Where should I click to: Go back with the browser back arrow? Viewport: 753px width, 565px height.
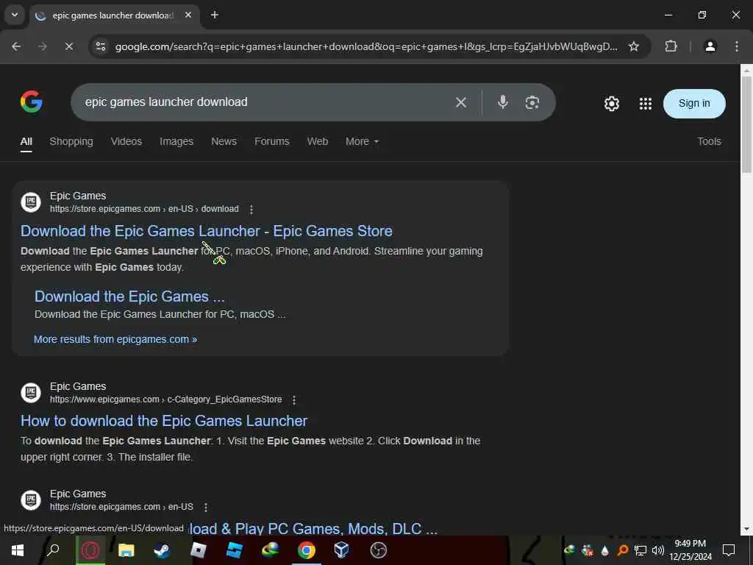click(16, 46)
